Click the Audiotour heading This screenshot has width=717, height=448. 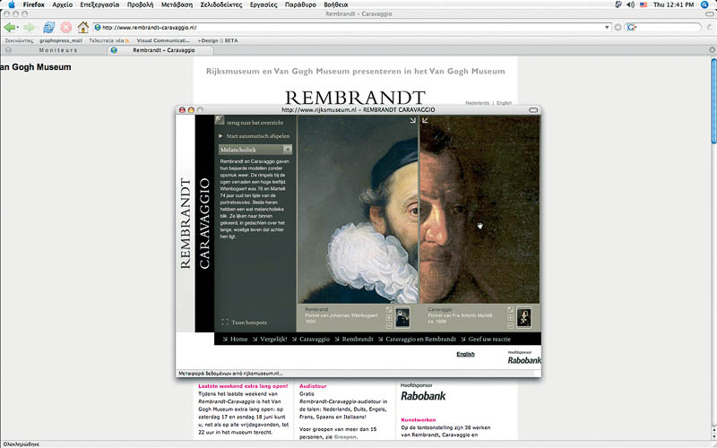(313, 386)
